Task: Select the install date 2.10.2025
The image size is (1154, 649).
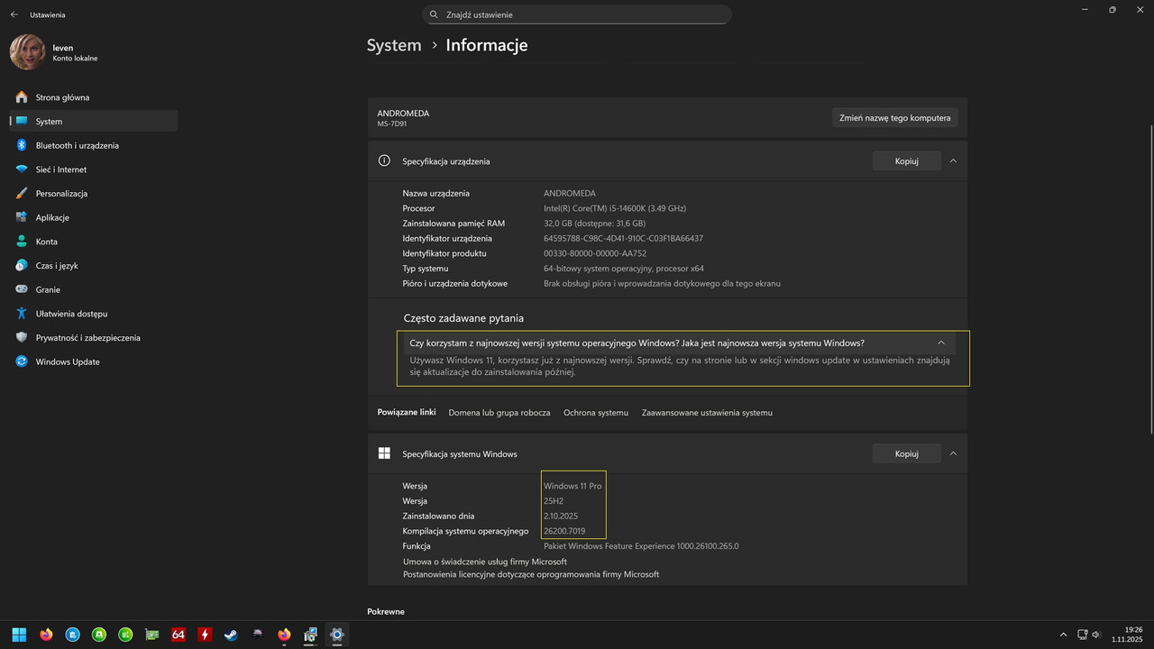Action: (x=561, y=516)
